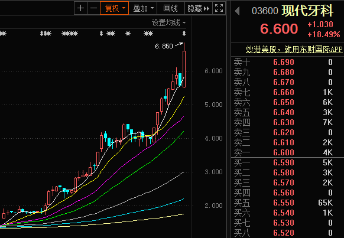Click the 4.000 price axis label

[x=213, y=139]
